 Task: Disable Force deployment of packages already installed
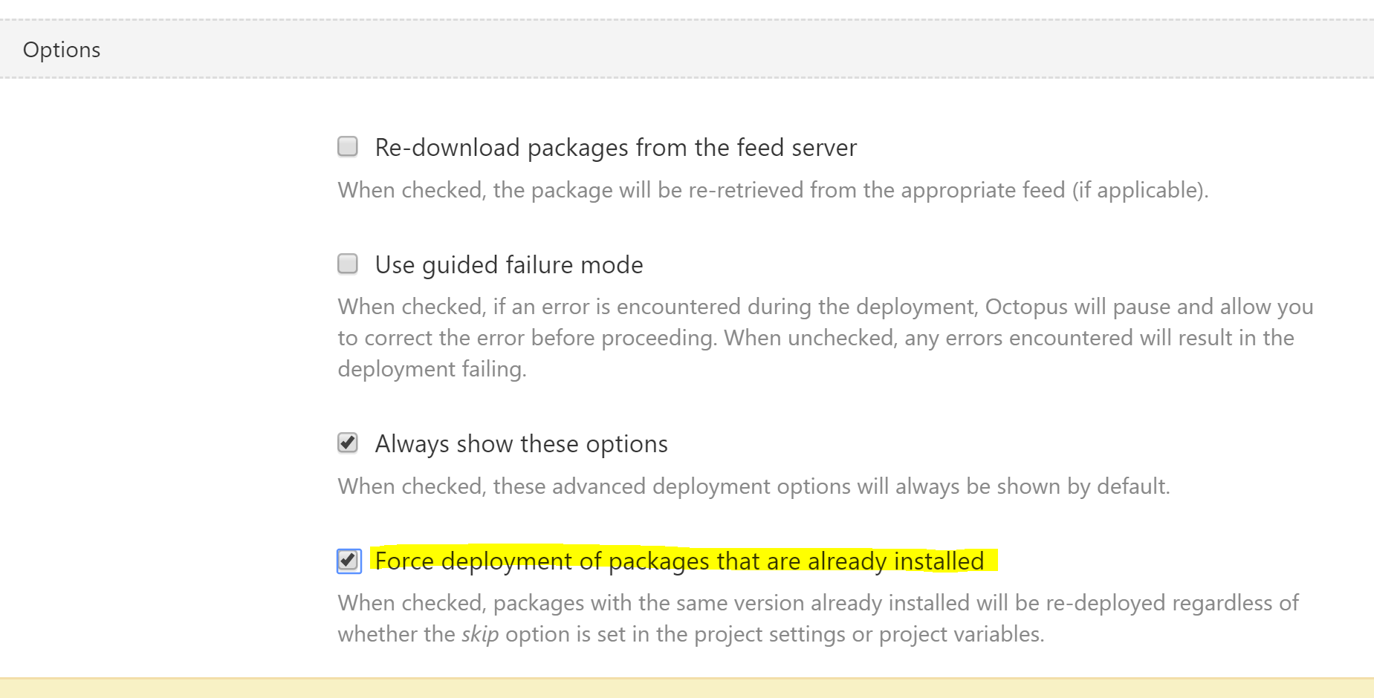(x=347, y=561)
